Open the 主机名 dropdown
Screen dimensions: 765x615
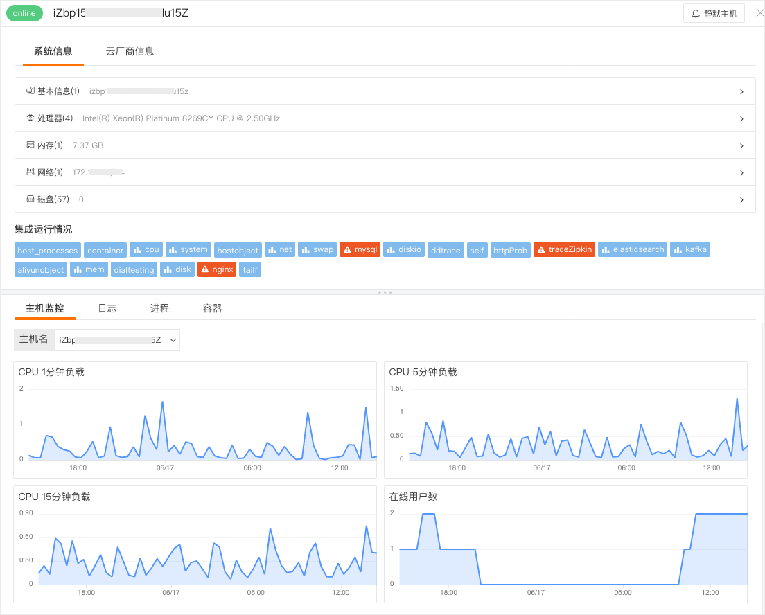[x=117, y=340]
